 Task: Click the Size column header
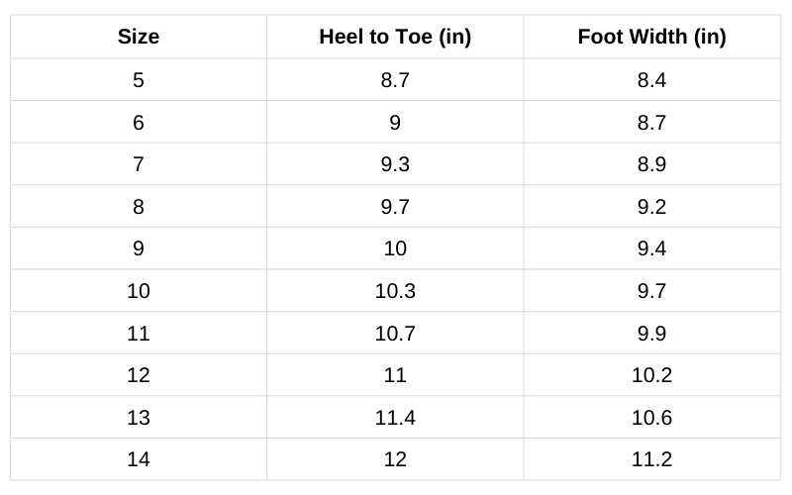[x=139, y=38]
